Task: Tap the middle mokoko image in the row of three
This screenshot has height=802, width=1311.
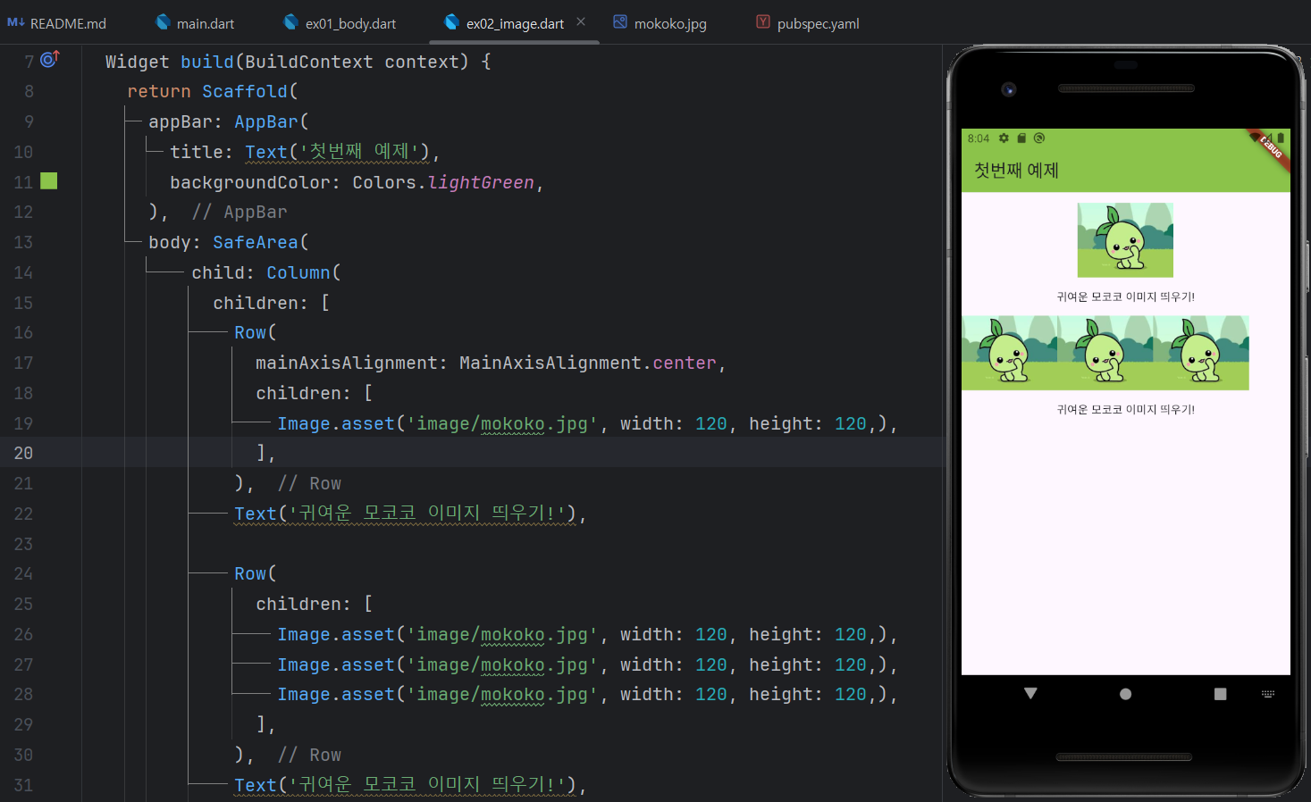Action: pos(1105,353)
